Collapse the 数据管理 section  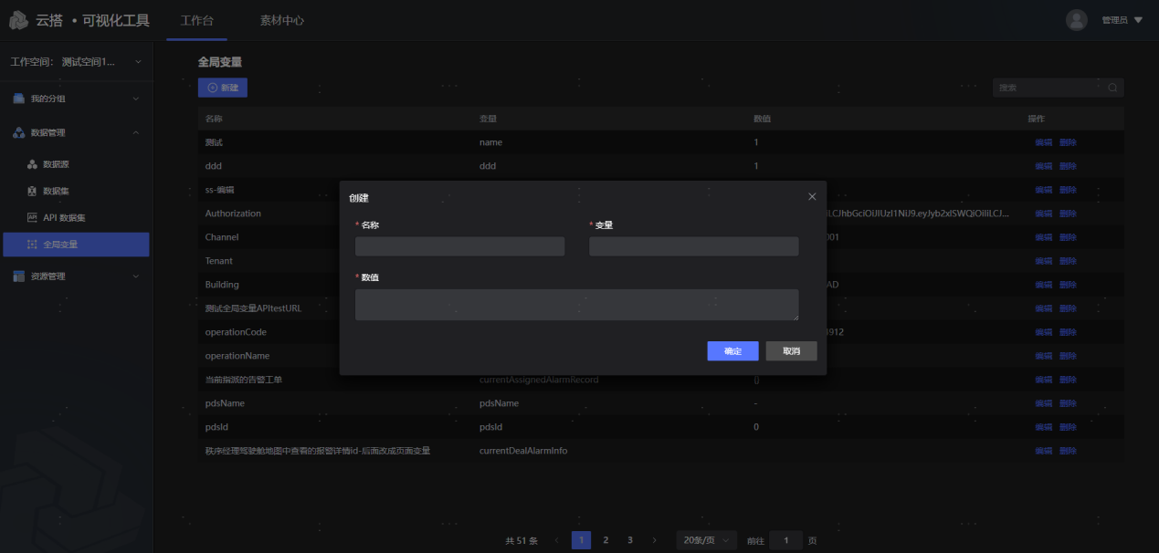point(136,133)
